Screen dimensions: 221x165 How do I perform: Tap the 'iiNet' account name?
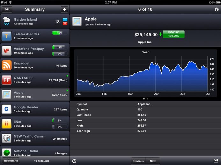18,122
